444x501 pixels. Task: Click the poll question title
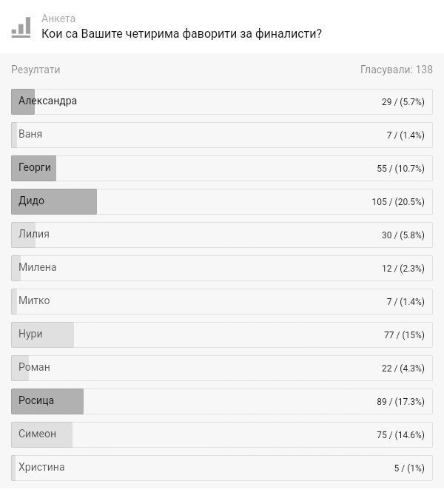pyautogui.click(x=181, y=33)
